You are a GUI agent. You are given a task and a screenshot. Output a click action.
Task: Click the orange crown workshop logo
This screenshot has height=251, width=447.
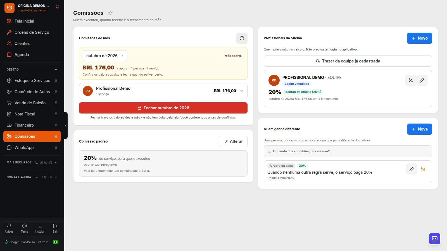tap(9, 8)
